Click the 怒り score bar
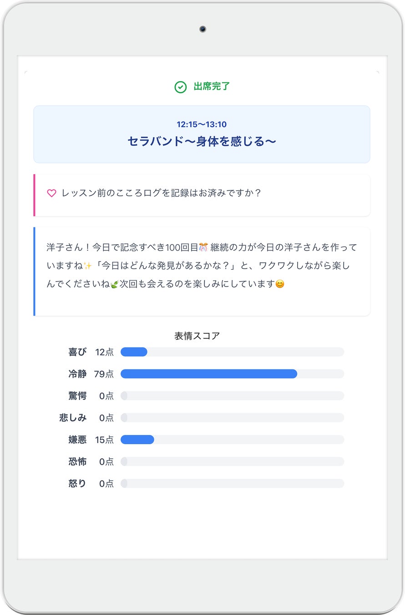 click(x=232, y=483)
